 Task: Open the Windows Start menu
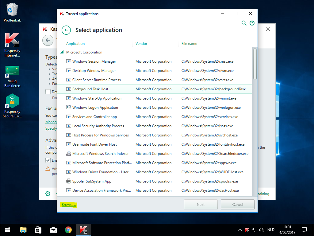8,230
